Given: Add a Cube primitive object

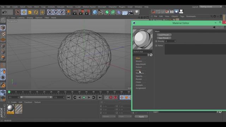Looking at the screenshot, I should coord(95,12).
